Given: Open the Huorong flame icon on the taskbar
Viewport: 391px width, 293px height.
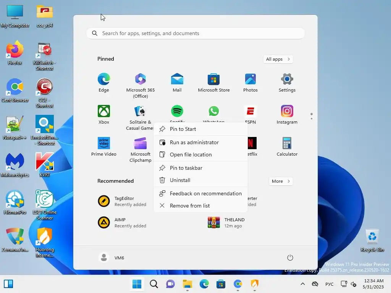Looking at the screenshot, I should point(254,284).
